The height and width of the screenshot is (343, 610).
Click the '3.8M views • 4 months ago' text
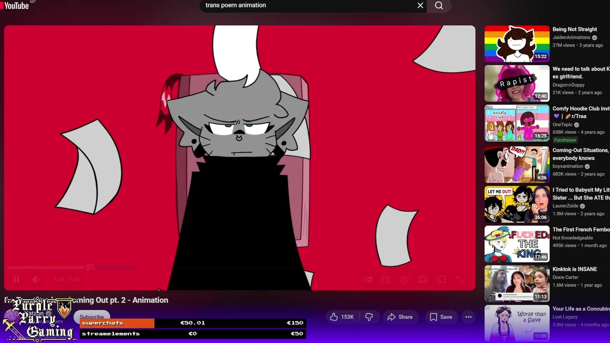(581, 324)
